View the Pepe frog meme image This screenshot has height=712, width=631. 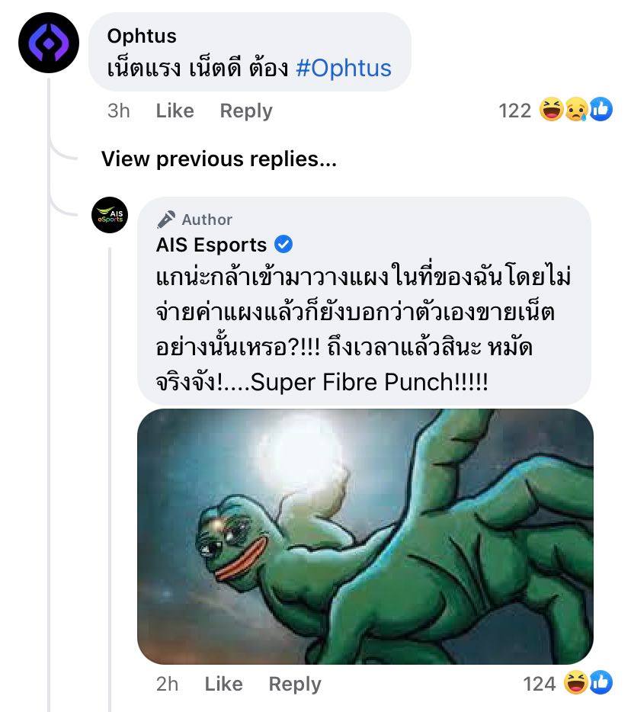click(x=365, y=536)
